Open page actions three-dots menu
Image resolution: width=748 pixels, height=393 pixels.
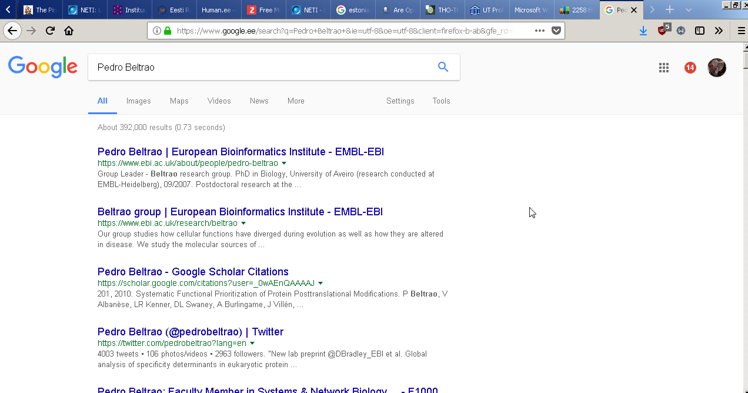tap(540, 31)
